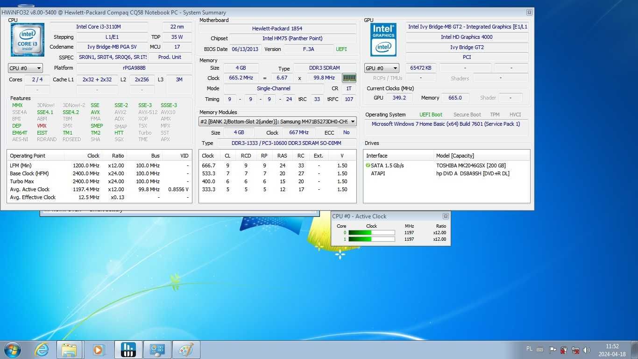Click the BIOS version F.3A field
The height and width of the screenshot is (359, 638).
(x=309, y=49)
